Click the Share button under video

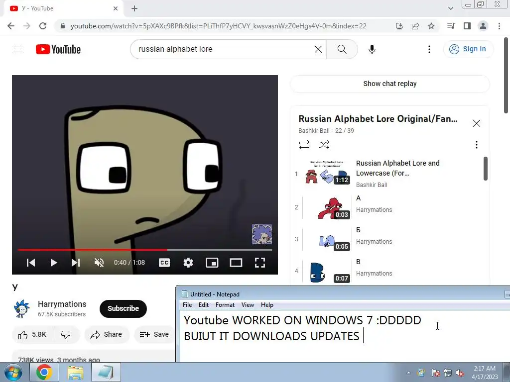tap(107, 335)
